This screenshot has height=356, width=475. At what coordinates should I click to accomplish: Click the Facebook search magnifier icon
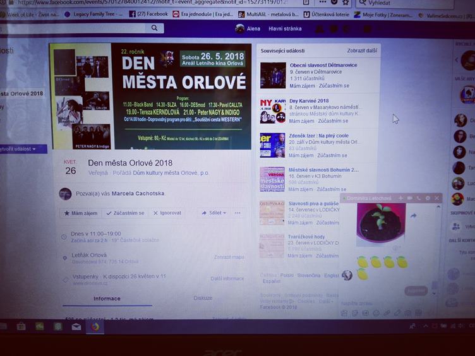click(155, 28)
